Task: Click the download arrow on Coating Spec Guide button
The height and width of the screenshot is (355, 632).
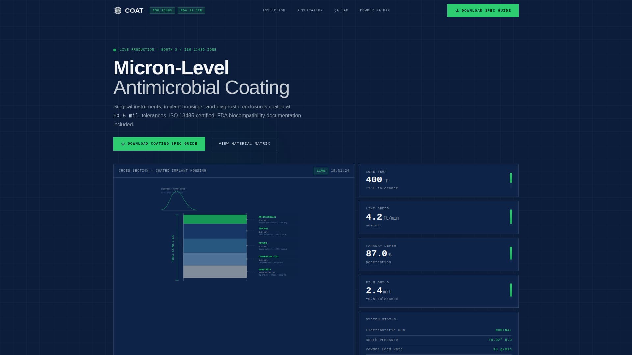Action: click(123, 143)
